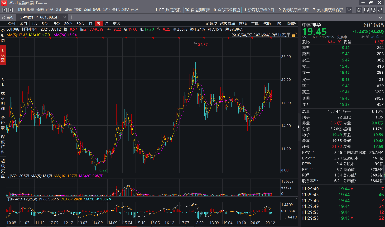Open the 成交明细 sidebar tab
This screenshot has height=227, width=385.
(x=3, y=101)
